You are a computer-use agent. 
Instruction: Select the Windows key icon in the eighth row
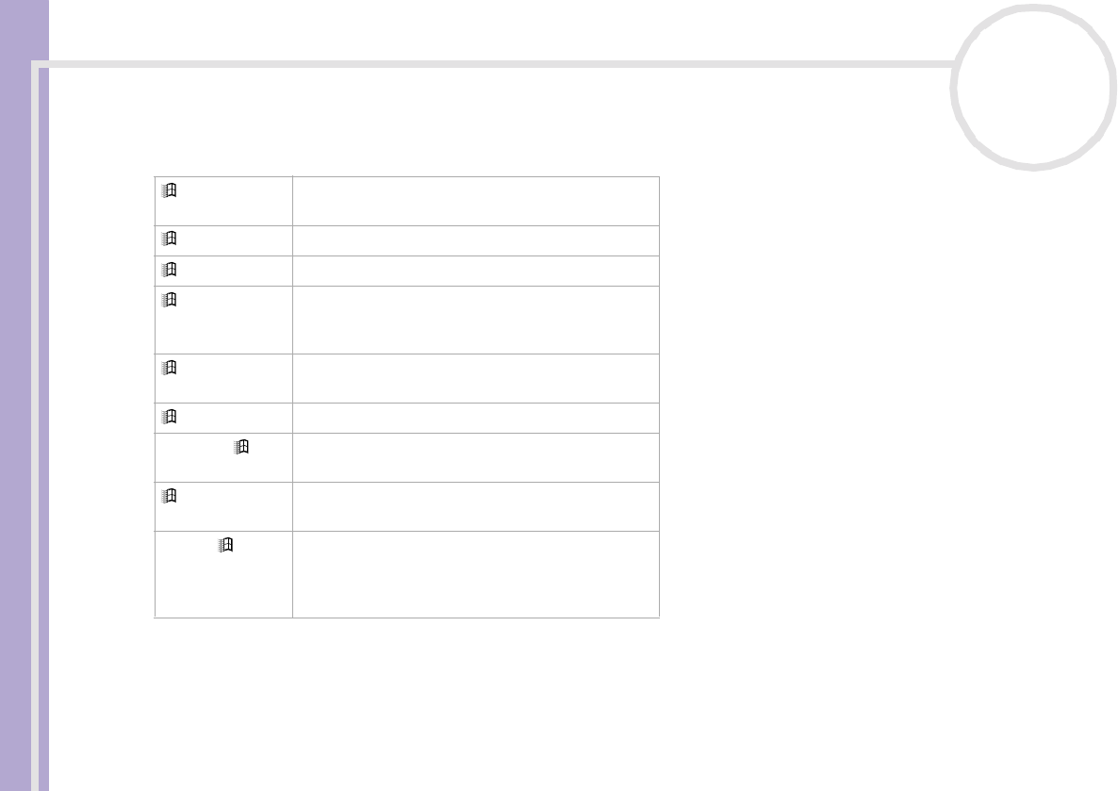[169, 497]
